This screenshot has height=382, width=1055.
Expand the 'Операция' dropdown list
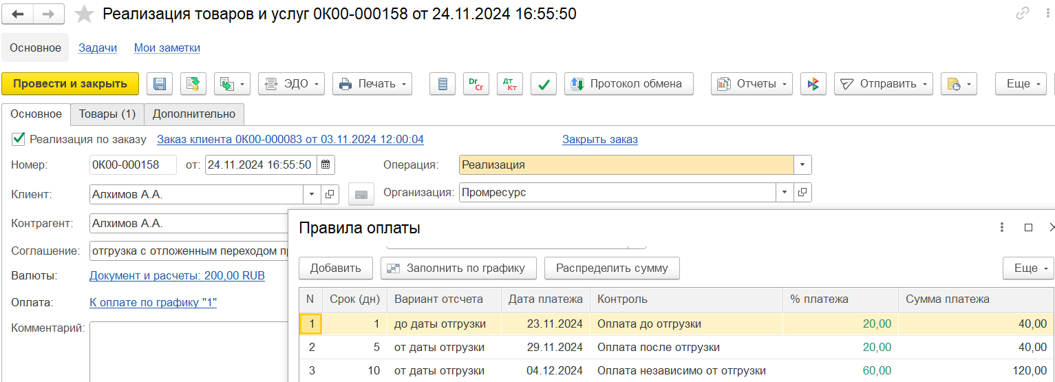[802, 165]
